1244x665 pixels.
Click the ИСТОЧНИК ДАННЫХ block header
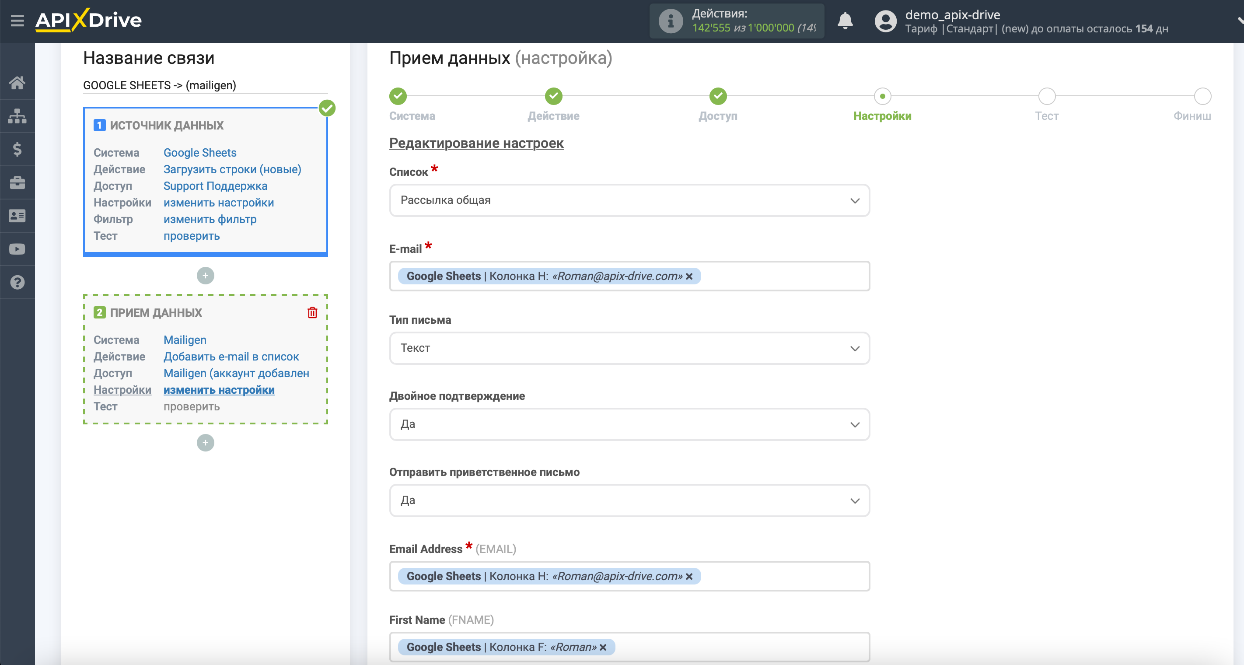click(x=167, y=126)
